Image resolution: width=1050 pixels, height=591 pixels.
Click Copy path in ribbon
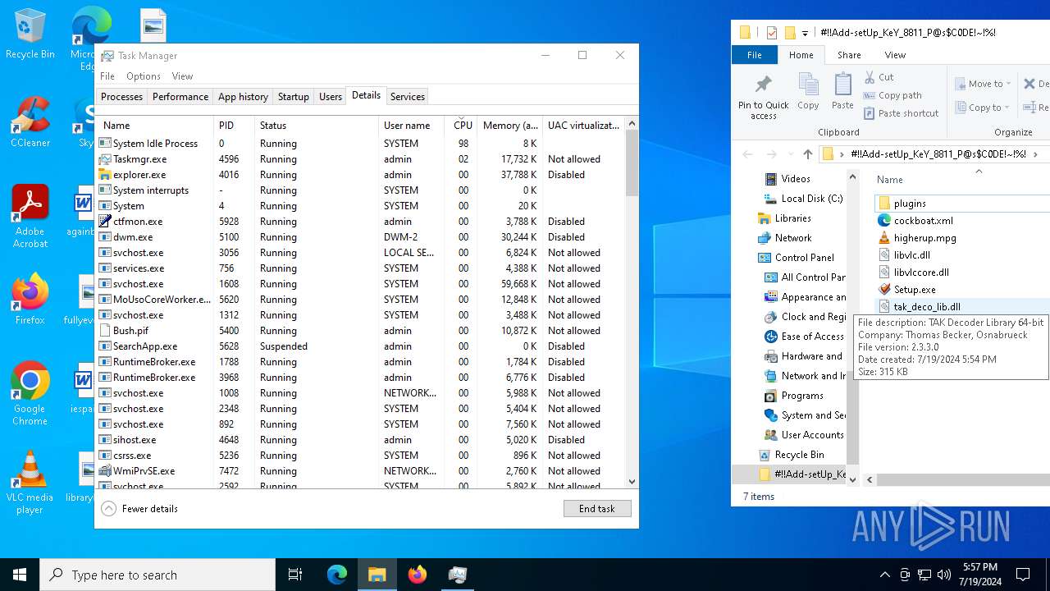pyautogui.click(x=892, y=95)
